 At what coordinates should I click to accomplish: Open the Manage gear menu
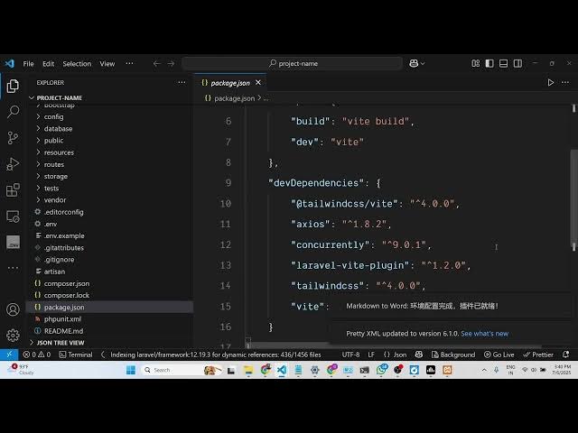(13, 335)
